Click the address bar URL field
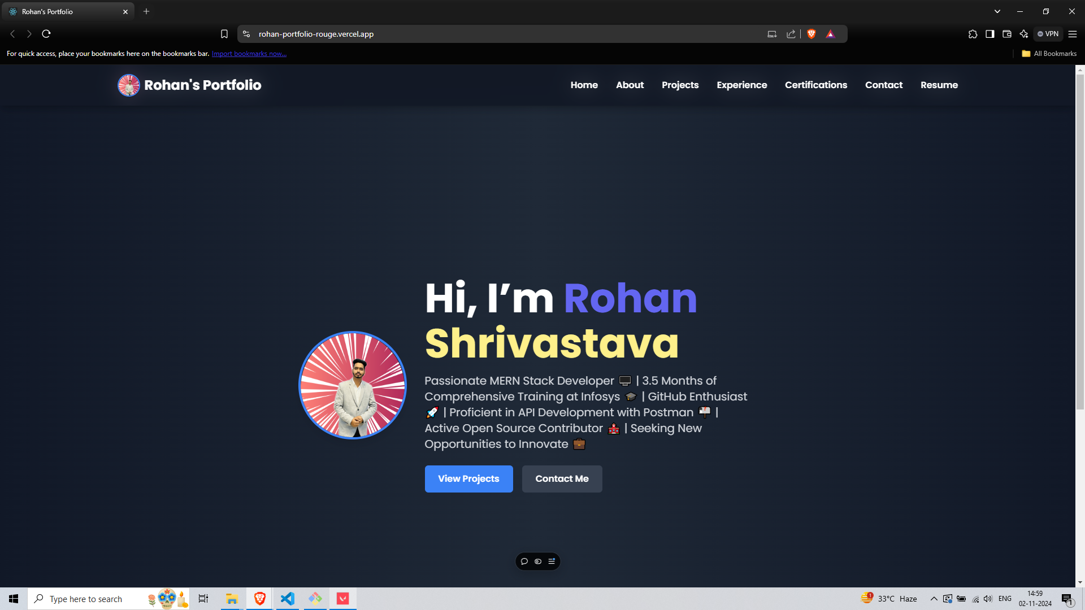Screen dimensions: 1085x610 (x=452, y=34)
